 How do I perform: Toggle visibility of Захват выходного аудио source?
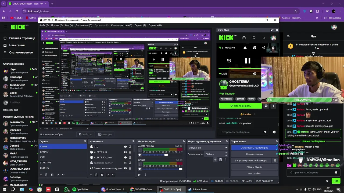coord(125,168)
